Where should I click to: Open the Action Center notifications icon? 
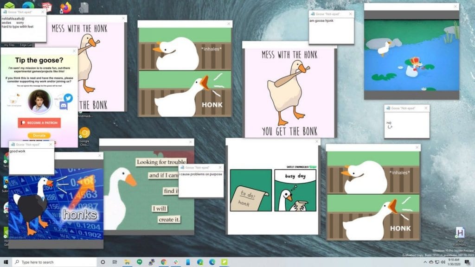coord(467,262)
